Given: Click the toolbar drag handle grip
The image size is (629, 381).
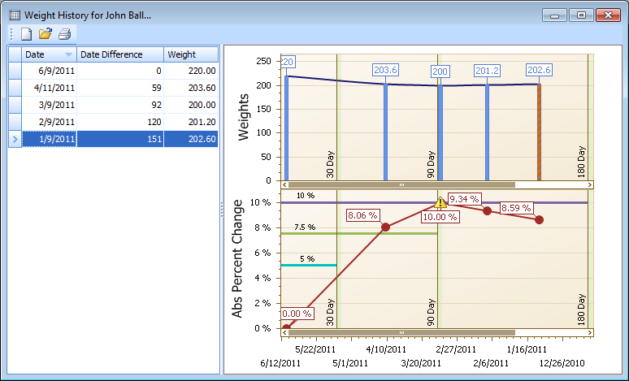Looking at the screenshot, I should [x=11, y=34].
